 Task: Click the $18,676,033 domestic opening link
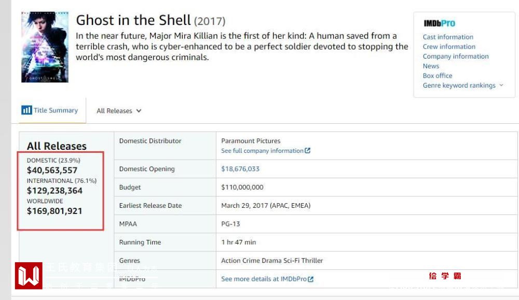pos(240,169)
